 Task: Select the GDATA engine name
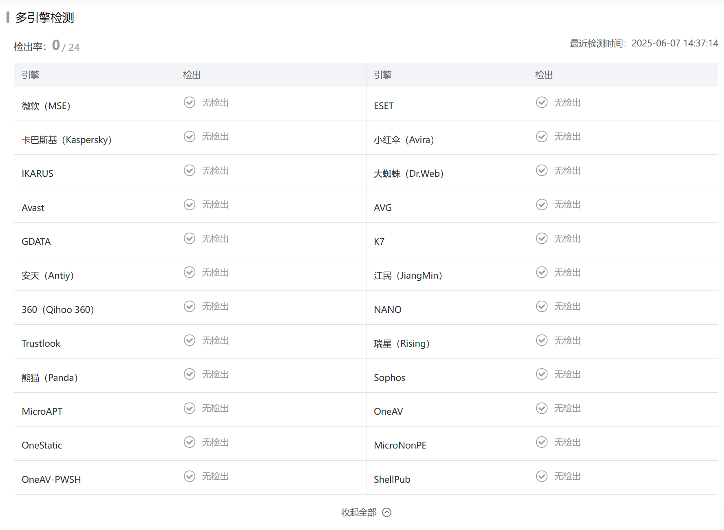point(36,242)
